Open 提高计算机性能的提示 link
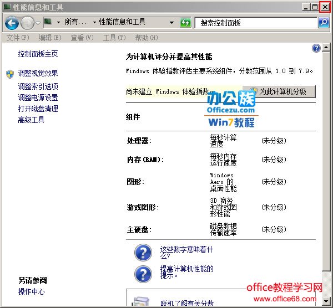The image size is (333, 308). (186, 272)
